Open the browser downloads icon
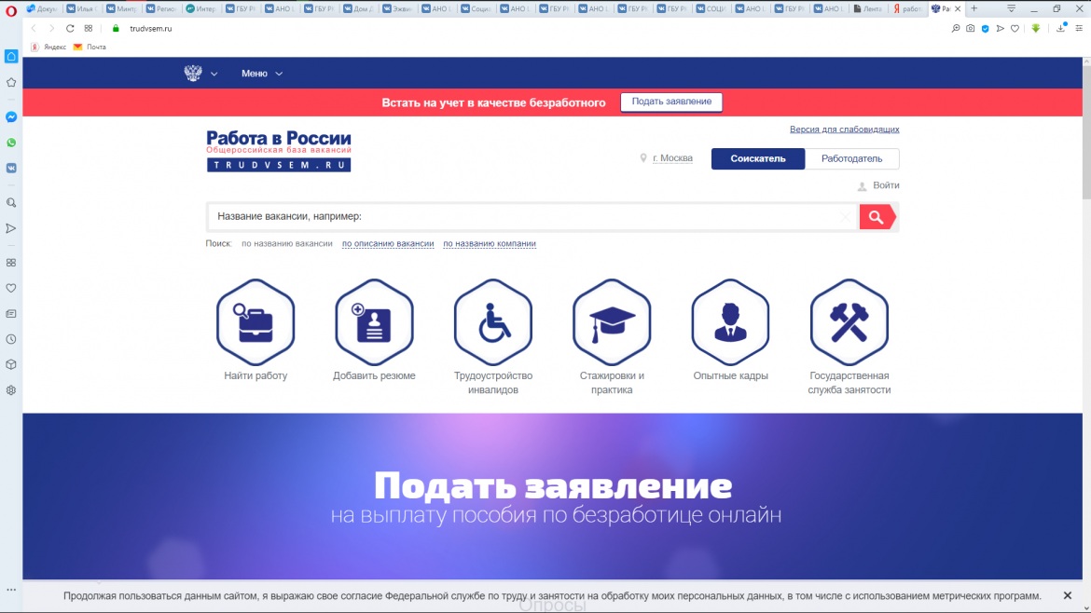The width and height of the screenshot is (1091, 613). pos(1061,29)
